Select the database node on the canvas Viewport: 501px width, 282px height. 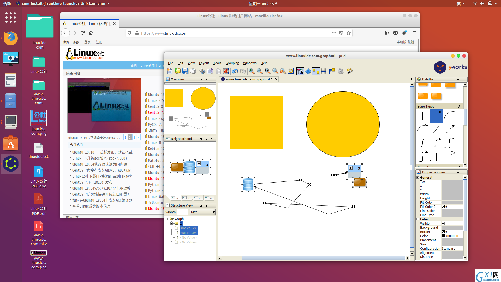click(x=248, y=184)
